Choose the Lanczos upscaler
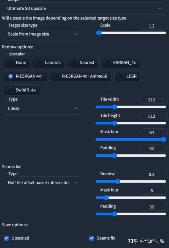The height and width of the screenshot is (248, 169). pyautogui.click(x=40, y=63)
